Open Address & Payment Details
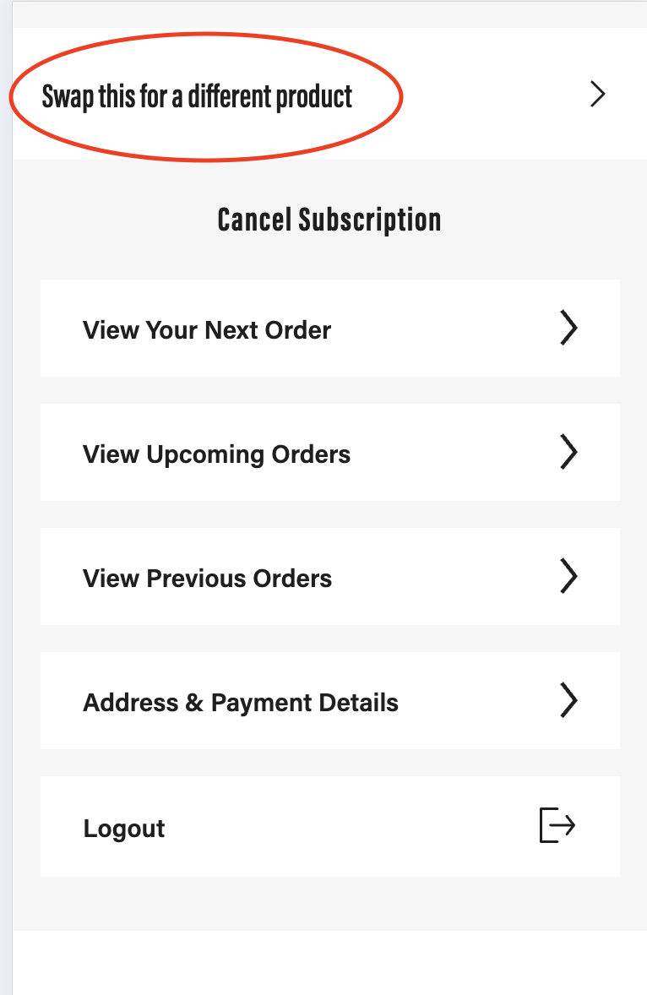Viewport: 647px width, 995px height. 241,703
